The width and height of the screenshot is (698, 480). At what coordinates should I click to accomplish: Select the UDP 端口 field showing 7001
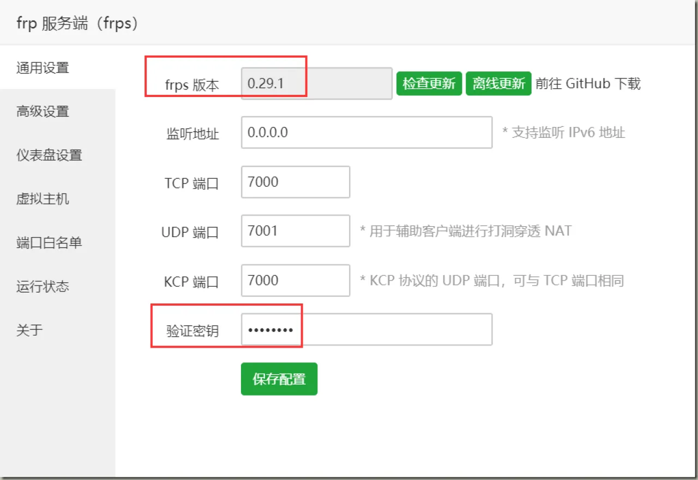(x=295, y=231)
